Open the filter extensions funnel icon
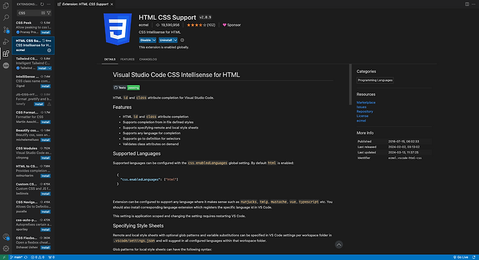The image size is (479, 260). pyautogui.click(x=49, y=13)
